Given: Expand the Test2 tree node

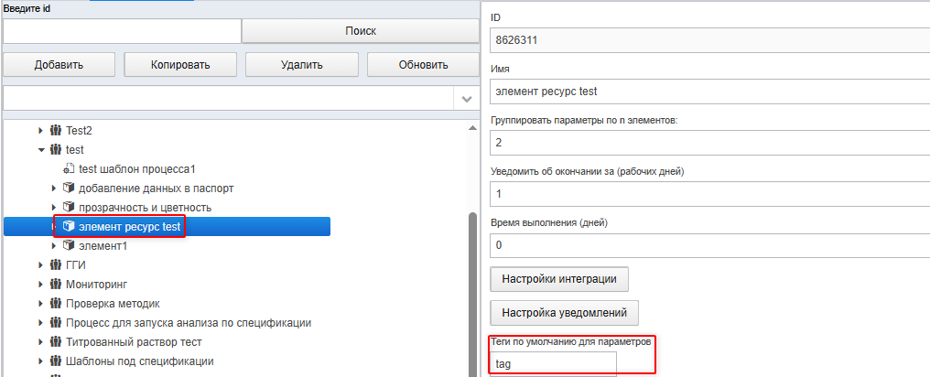Looking at the screenshot, I should coord(41,130).
